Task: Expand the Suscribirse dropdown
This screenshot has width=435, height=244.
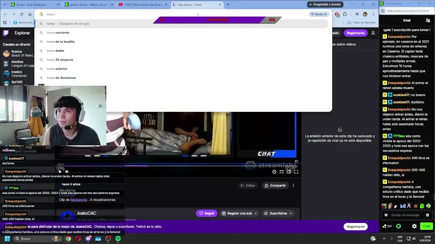Action: tap(278, 213)
